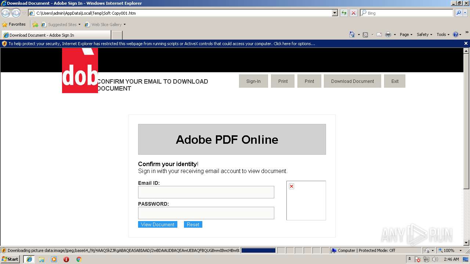Close the security information bar
Screen dimensions: 470x264
coord(466,43)
